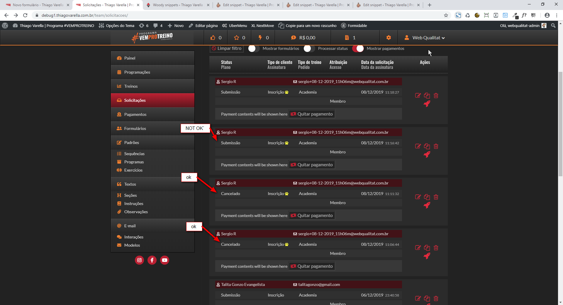Switch to Novo formulário browser tab
Viewport: 563px width, 305px height.
point(38,5)
